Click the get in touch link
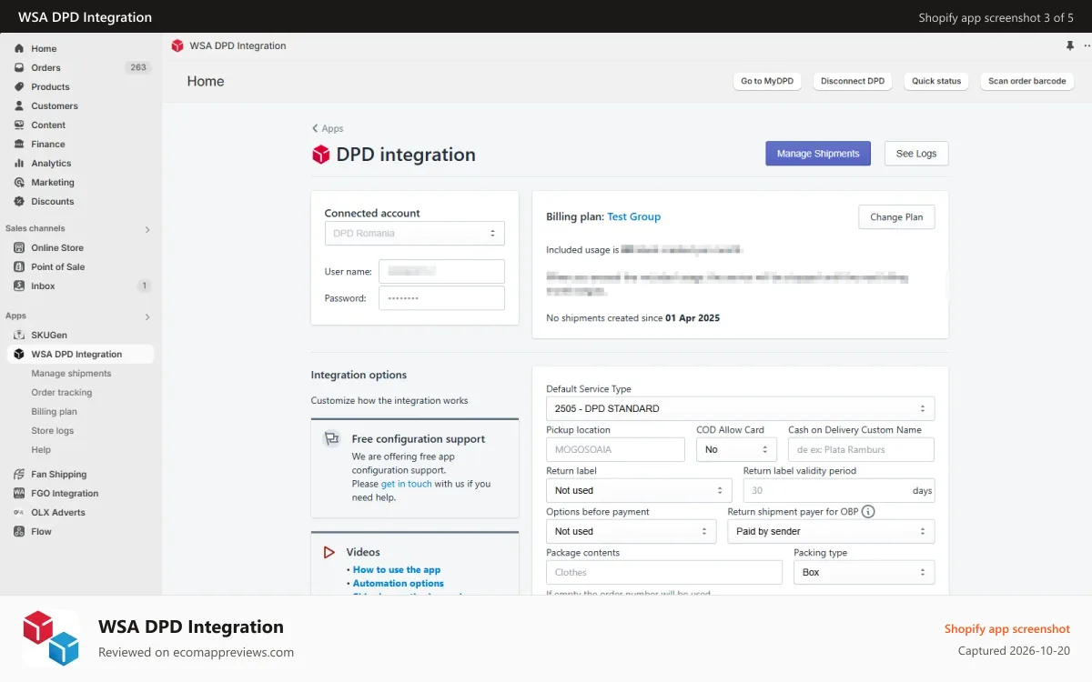 pos(407,484)
